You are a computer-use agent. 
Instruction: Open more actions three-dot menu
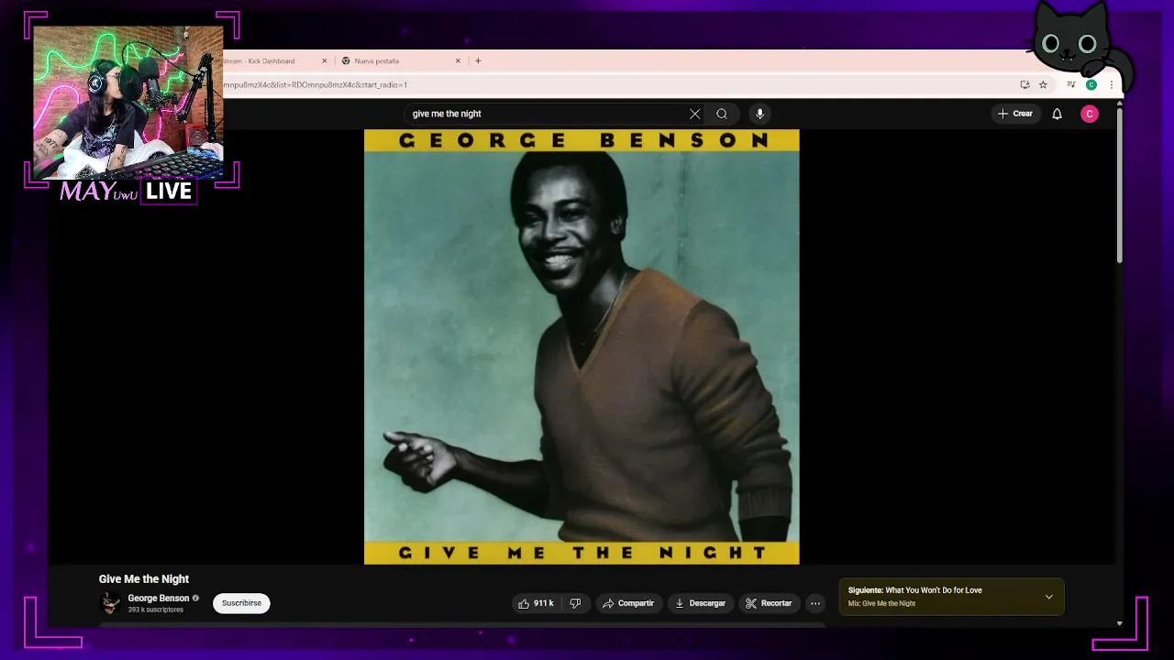(815, 603)
